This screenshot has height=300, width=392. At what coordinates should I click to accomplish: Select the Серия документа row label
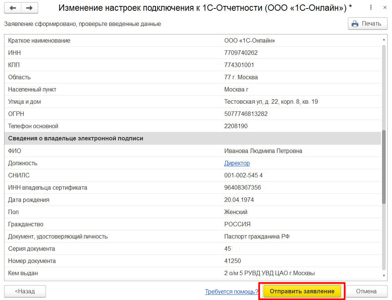31,249
